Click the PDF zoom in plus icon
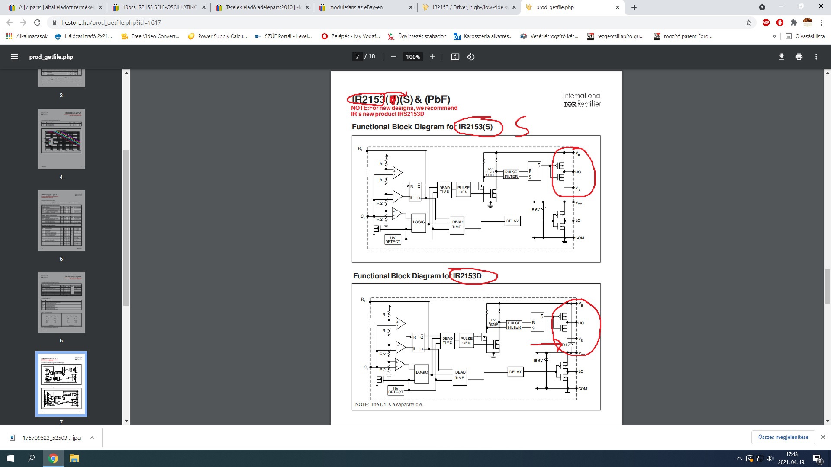 [x=432, y=57]
